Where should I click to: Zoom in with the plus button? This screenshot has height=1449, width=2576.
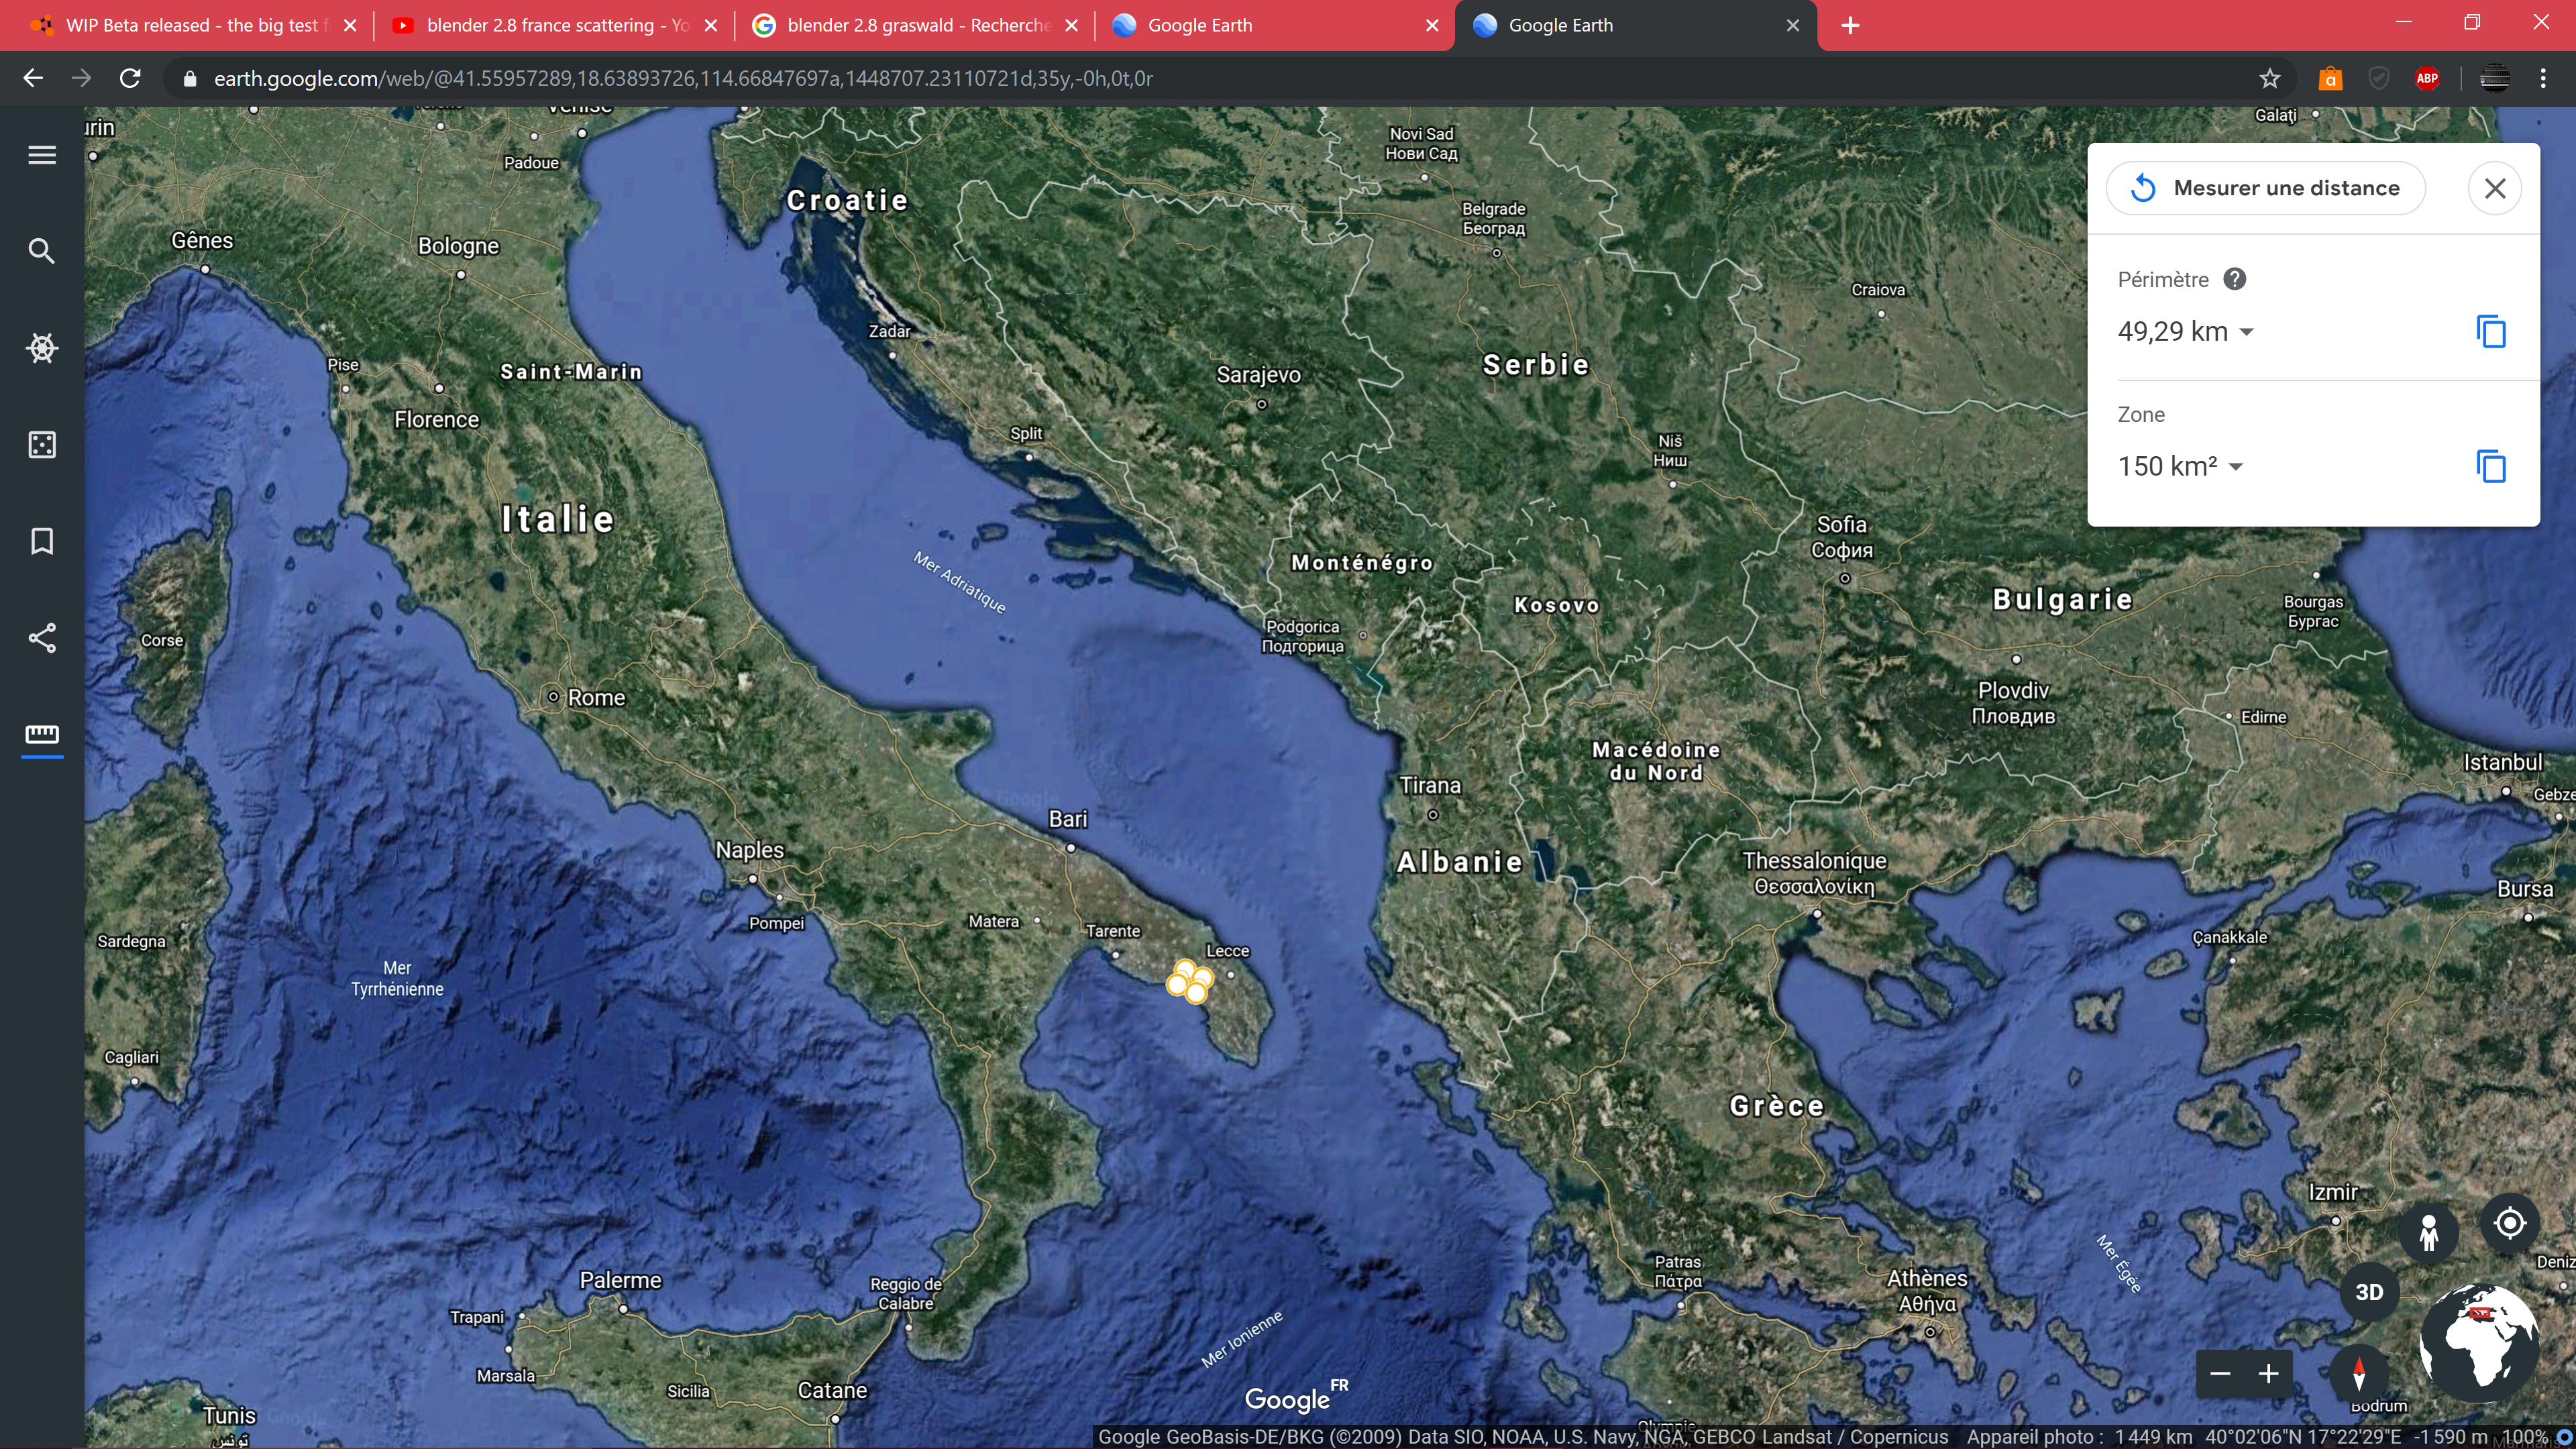point(2269,1374)
